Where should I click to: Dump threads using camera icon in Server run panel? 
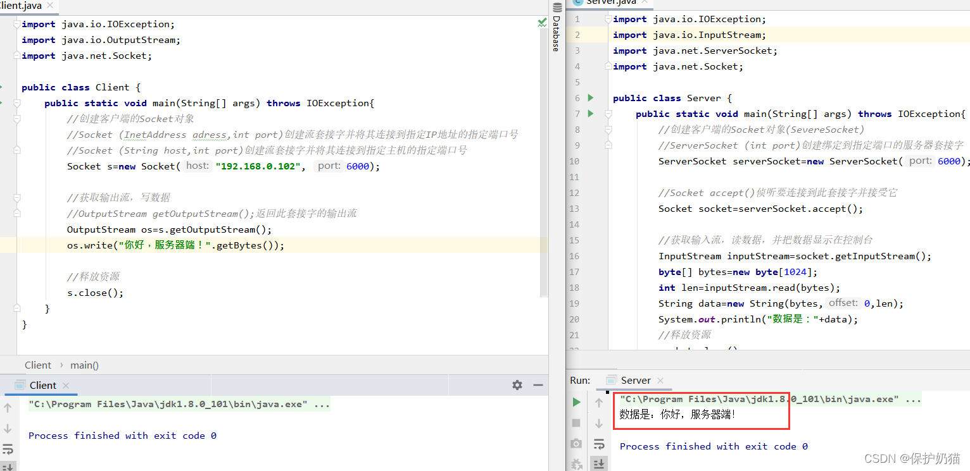(576, 444)
